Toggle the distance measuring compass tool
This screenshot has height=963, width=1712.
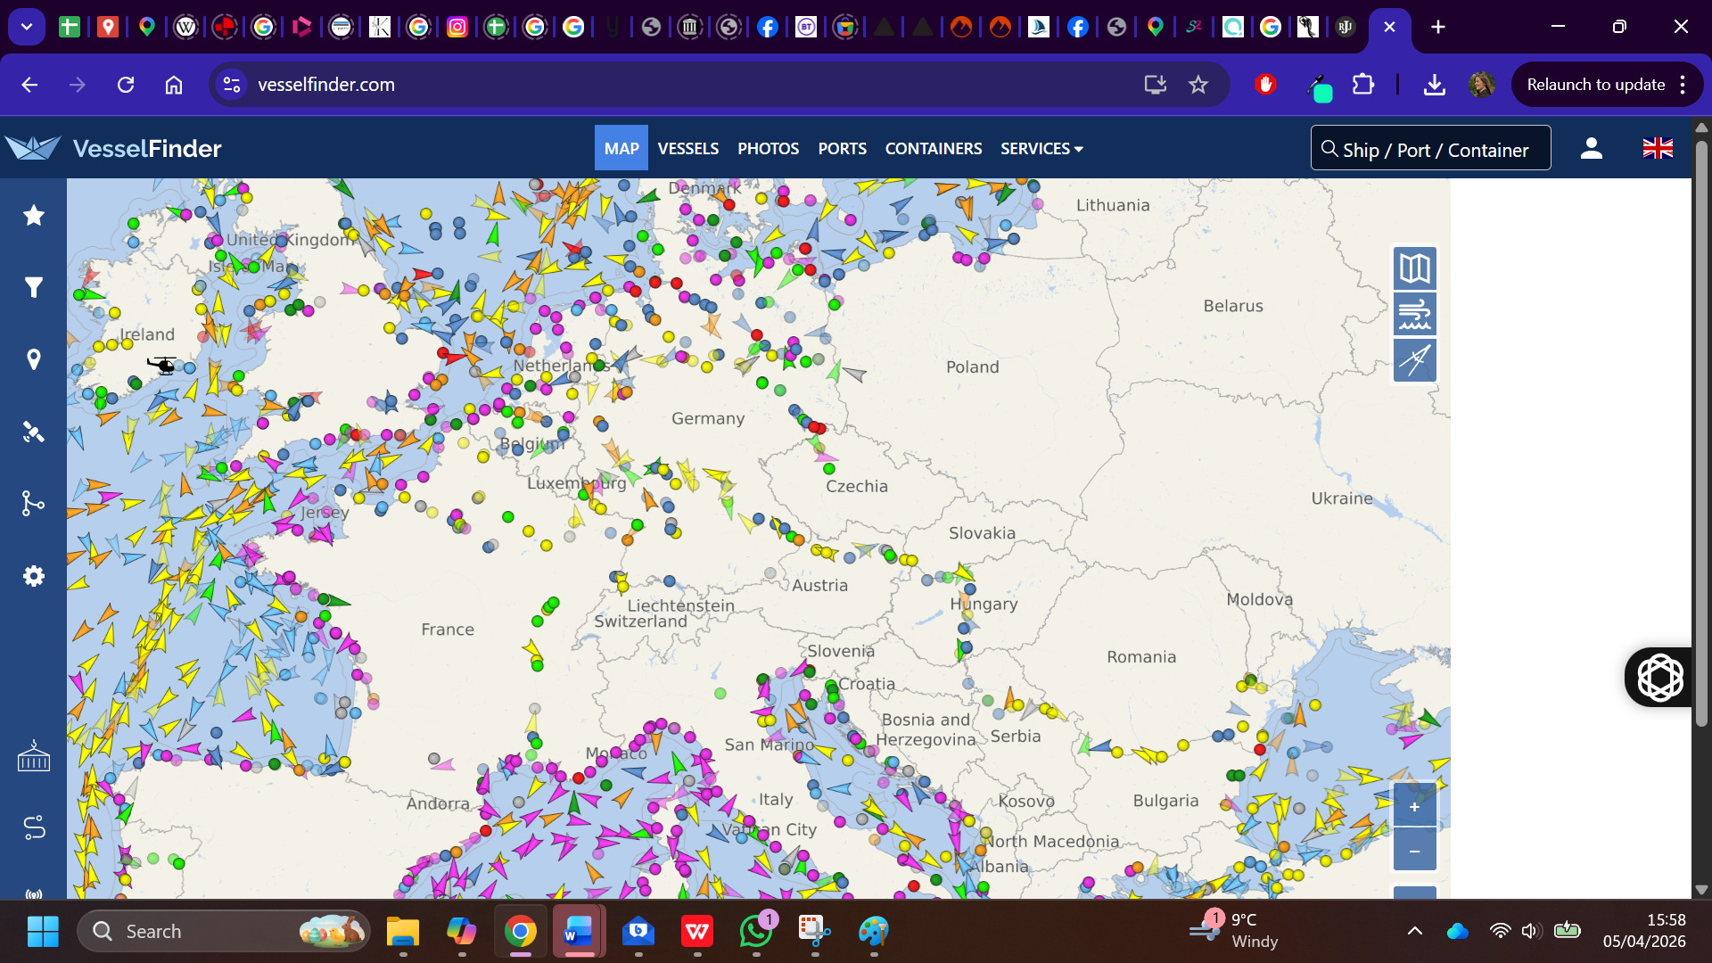coord(1414,360)
